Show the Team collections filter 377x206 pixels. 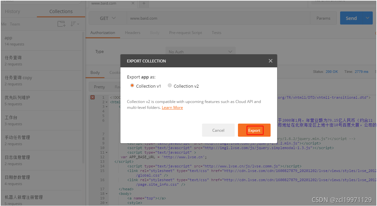15,24
